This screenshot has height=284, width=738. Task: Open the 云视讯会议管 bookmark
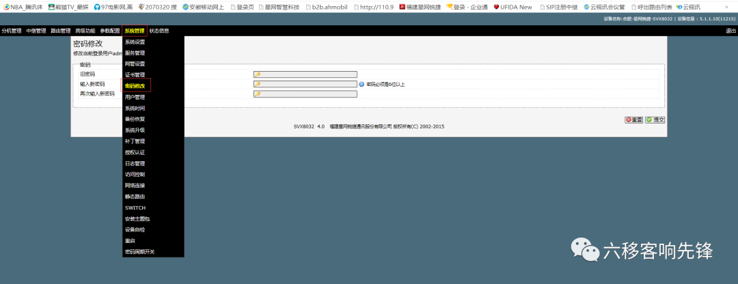click(604, 7)
